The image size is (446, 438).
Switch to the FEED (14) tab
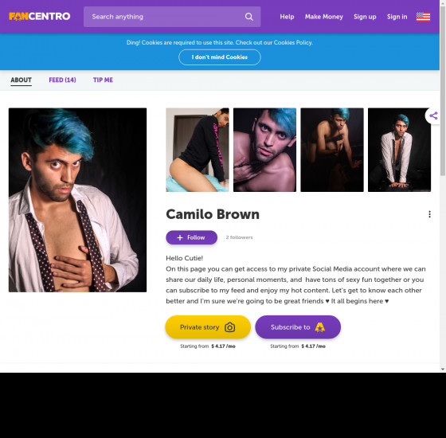(62, 80)
